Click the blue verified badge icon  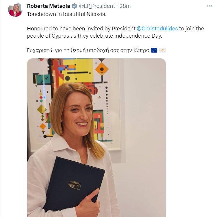click(x=74, y=6)
